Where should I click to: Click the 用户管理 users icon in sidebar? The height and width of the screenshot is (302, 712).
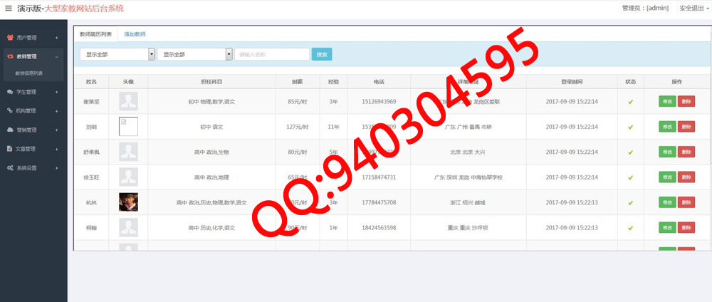click(x=10, y=37)
